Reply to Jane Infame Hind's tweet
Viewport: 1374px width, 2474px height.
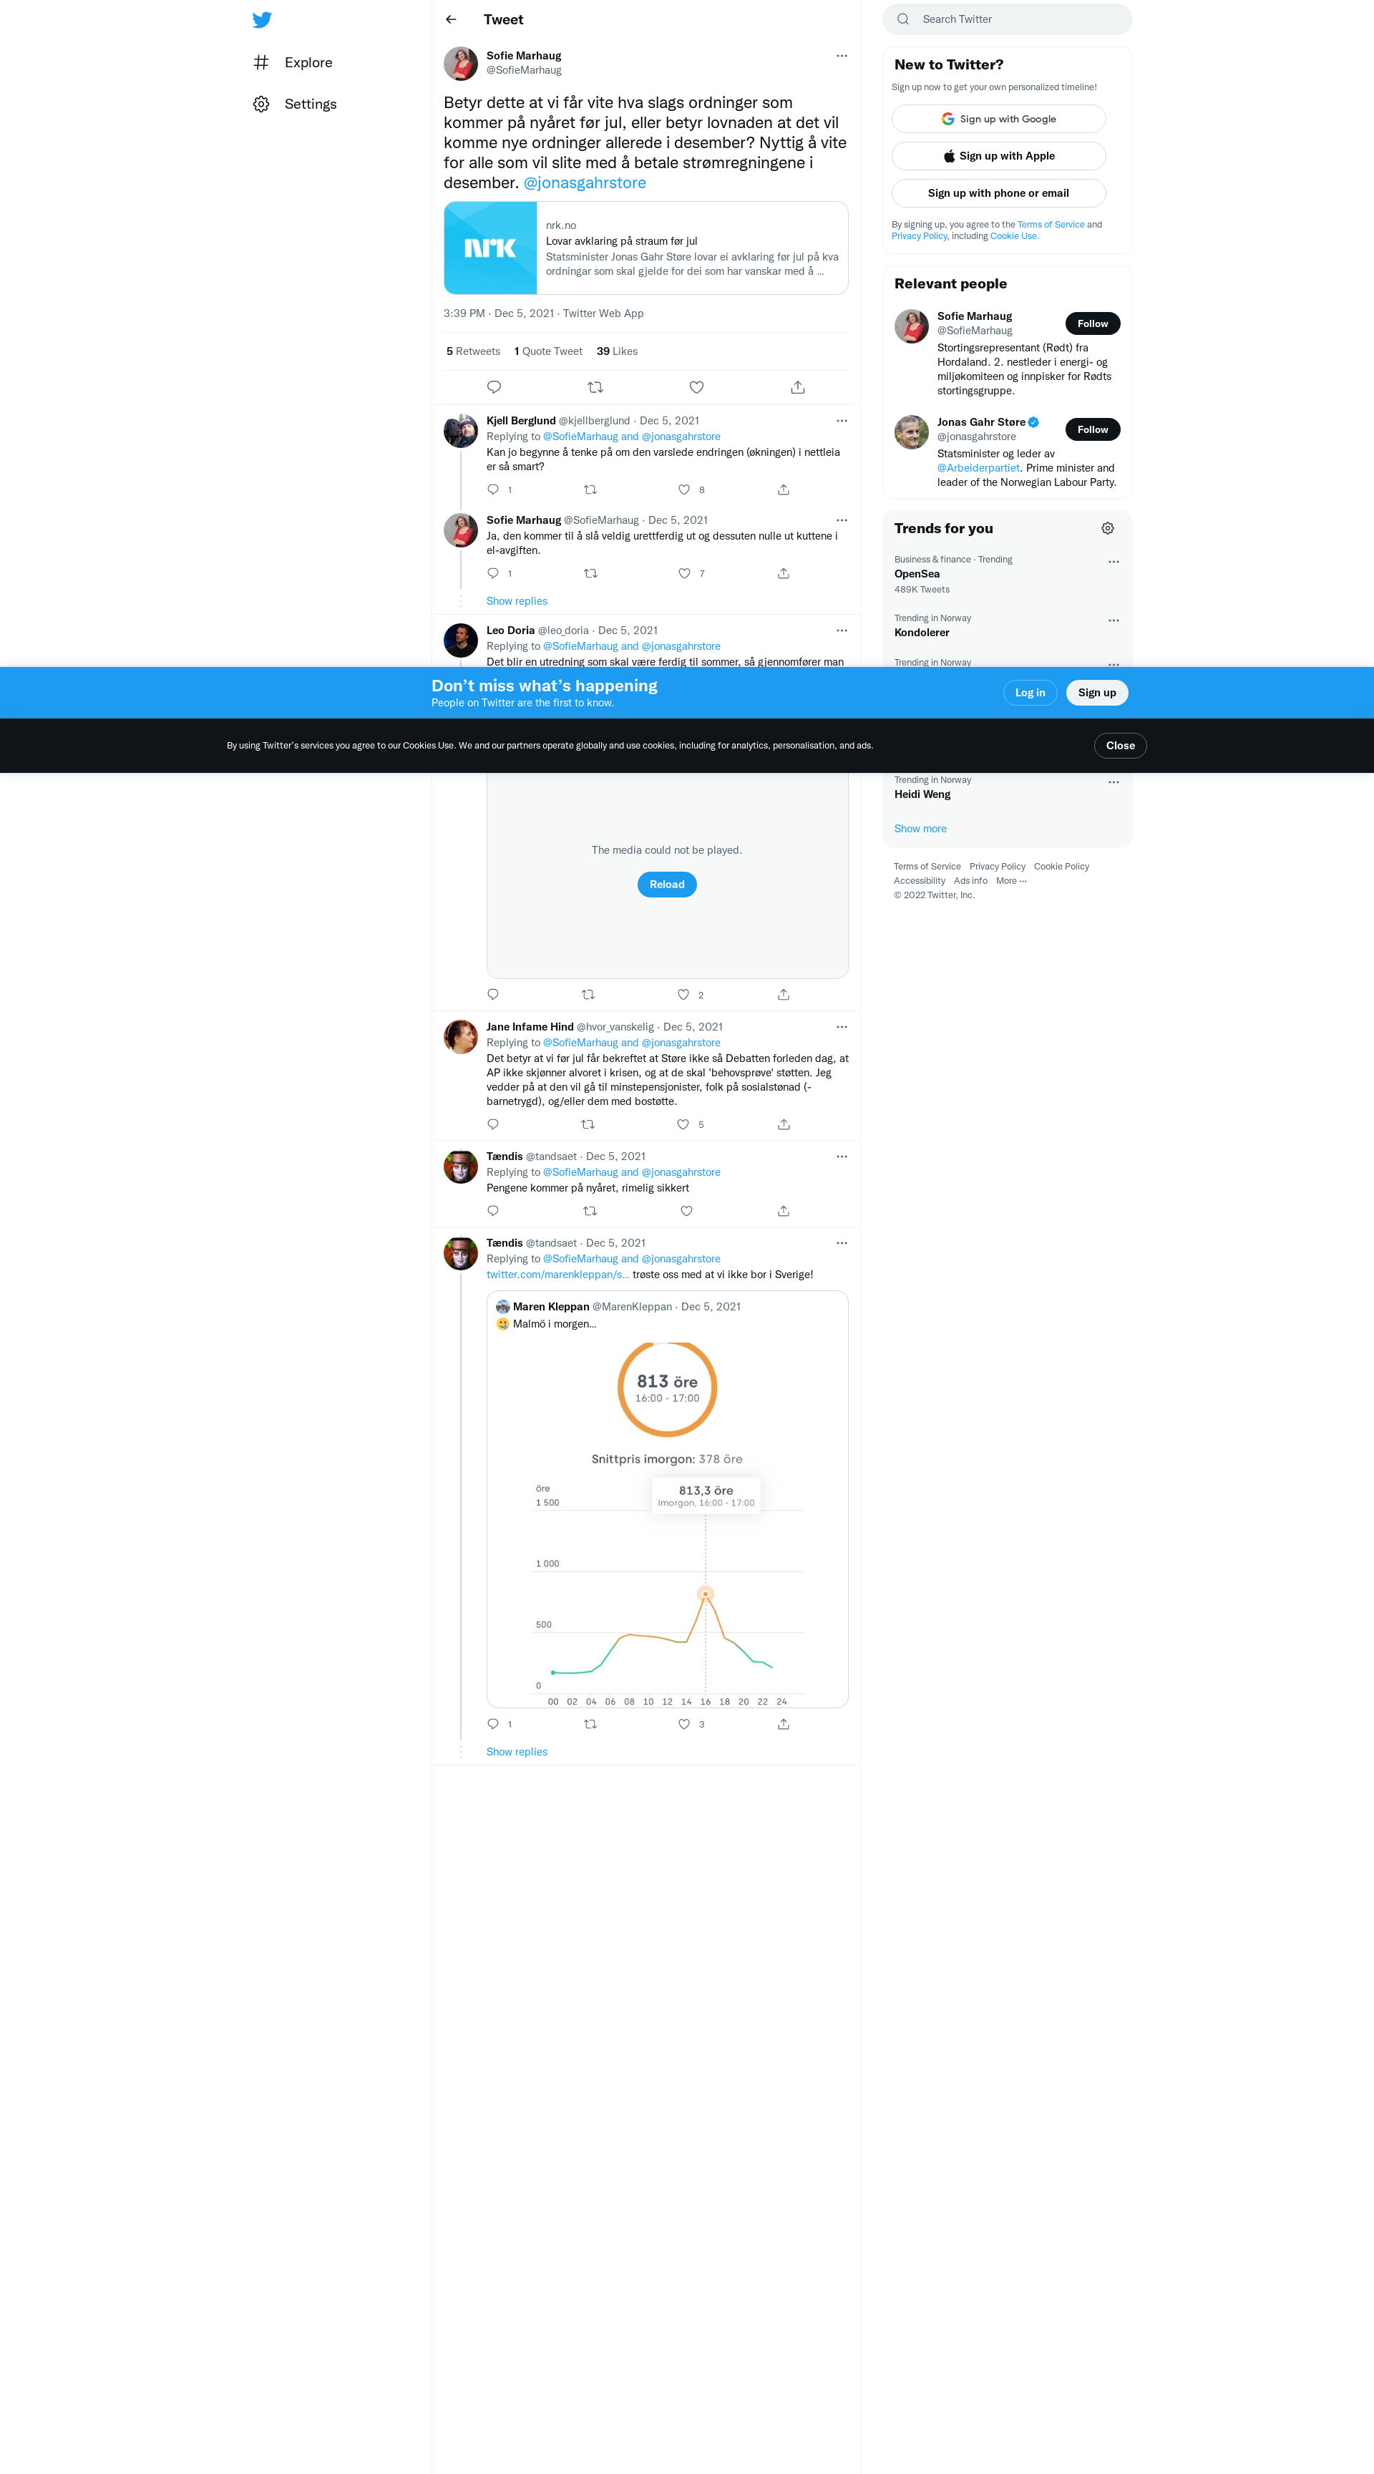click(494, 1124)
